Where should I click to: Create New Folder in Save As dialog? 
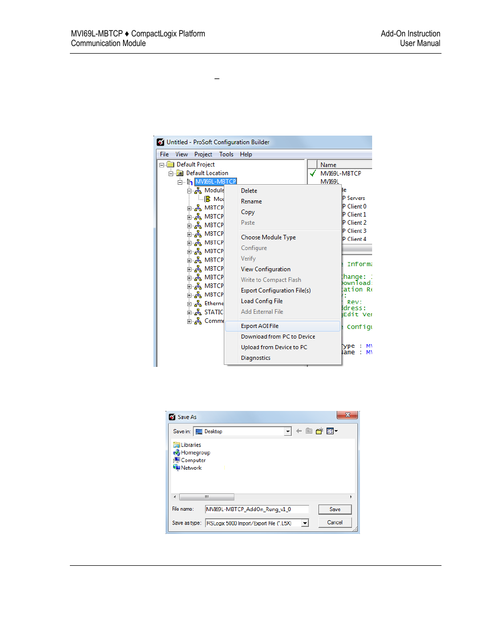pos(319,431)
